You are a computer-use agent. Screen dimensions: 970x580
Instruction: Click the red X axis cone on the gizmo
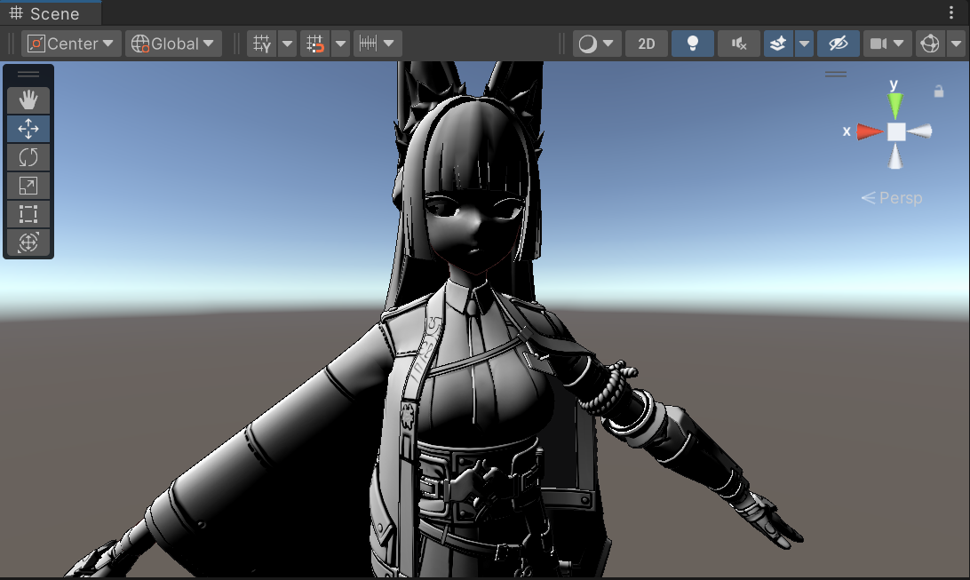[x=870, y=131]
